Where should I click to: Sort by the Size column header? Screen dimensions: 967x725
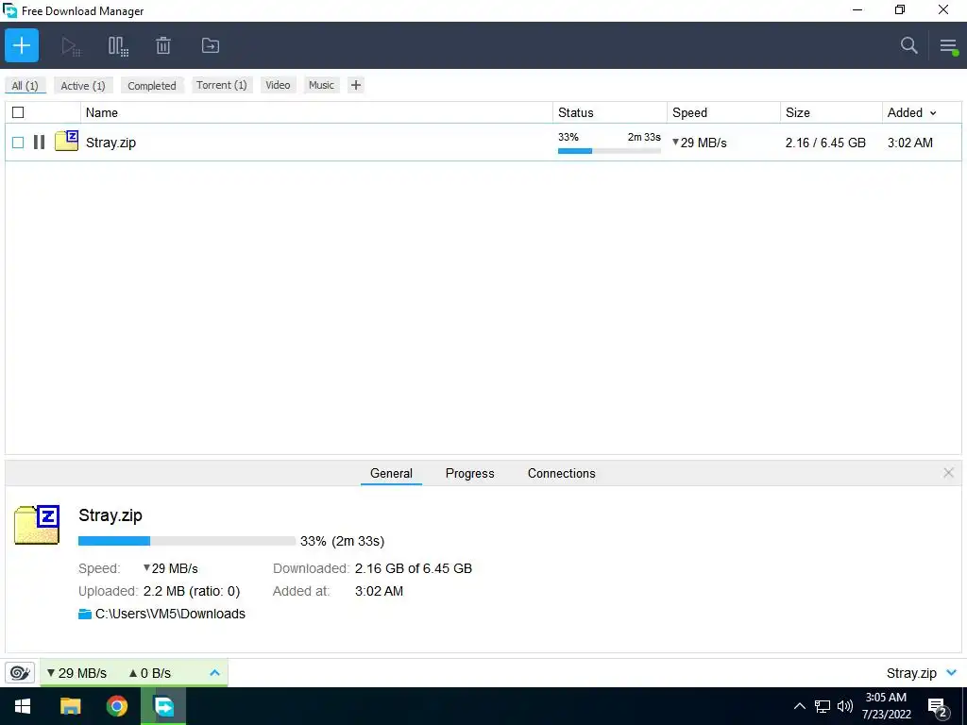pyautogui.click(x=831, y=113)
